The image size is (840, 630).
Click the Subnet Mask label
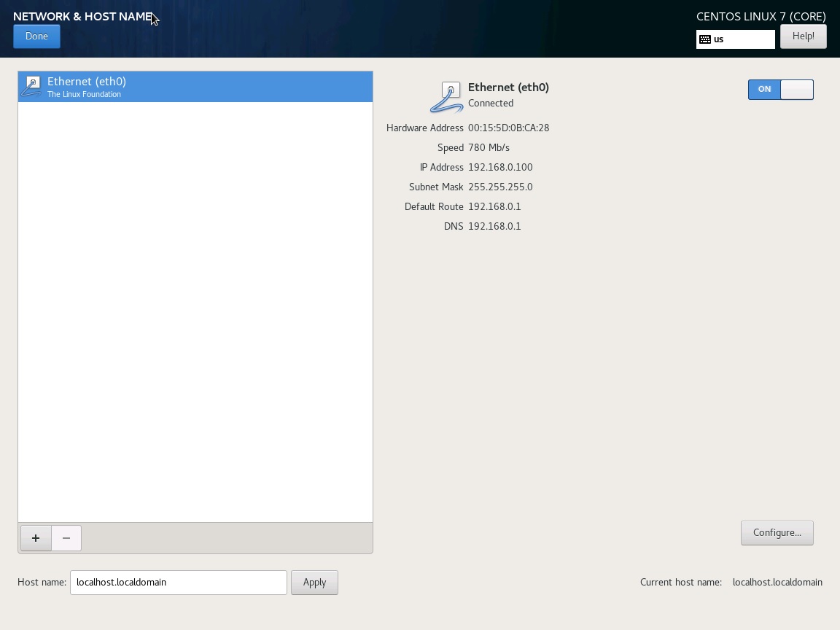(436, 187)
